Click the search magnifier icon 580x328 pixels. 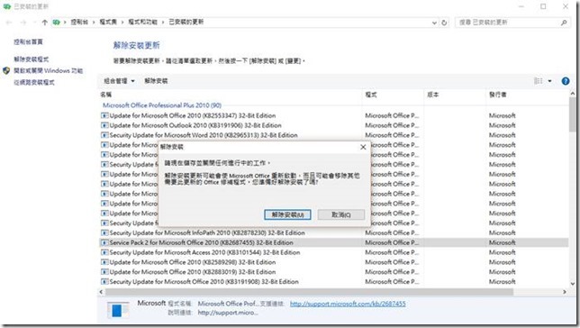click(564, 23)
